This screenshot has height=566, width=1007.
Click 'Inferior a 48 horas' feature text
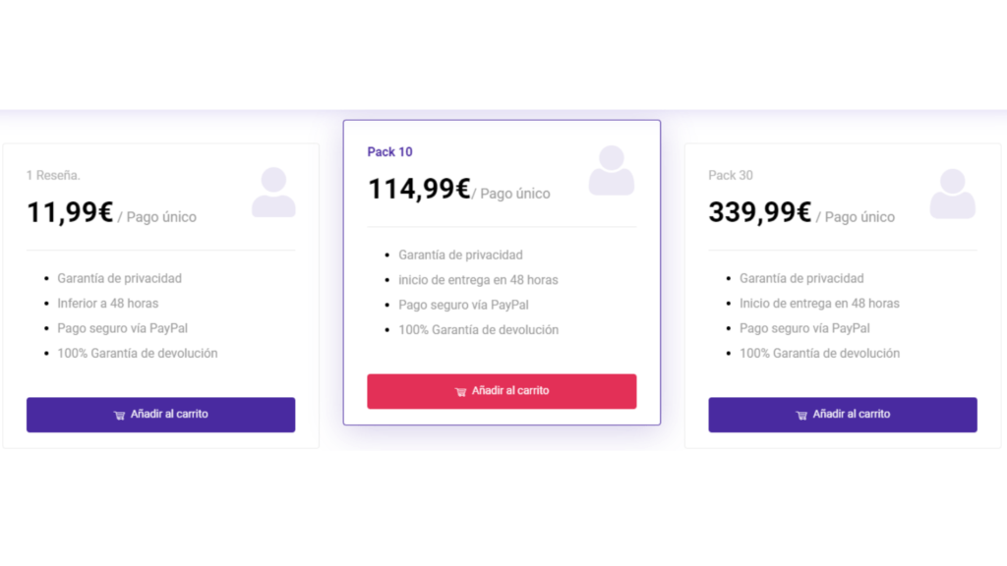click(x=108, y=303)
